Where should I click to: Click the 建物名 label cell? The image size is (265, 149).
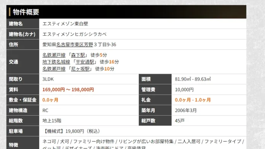point(23,24)
